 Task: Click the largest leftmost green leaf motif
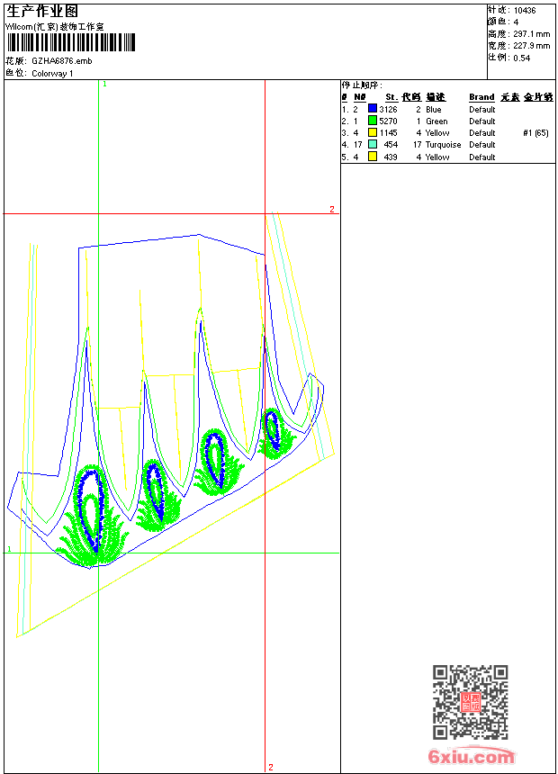point(91,522)
